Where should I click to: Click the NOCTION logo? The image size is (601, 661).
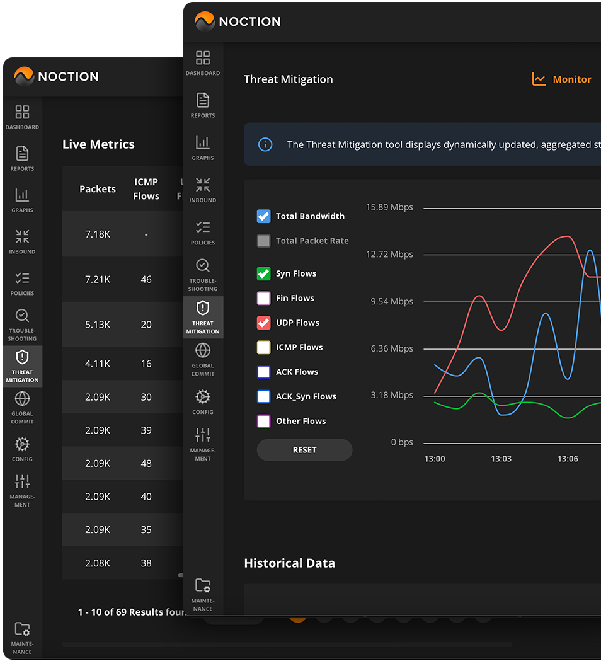[238, 21]
